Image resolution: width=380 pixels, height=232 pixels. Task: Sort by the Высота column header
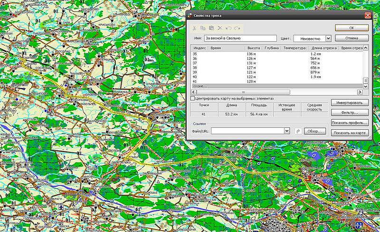click(x=254, y=48)
